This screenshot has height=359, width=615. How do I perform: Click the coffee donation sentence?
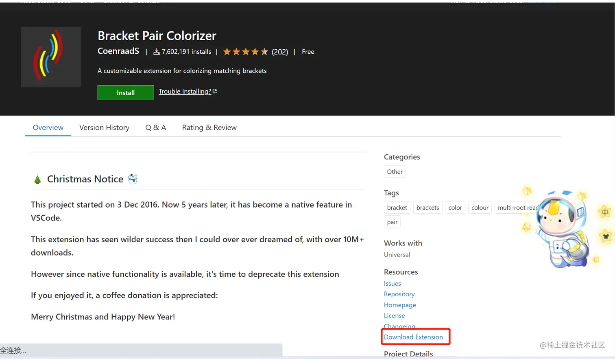(x=124, y=296)
